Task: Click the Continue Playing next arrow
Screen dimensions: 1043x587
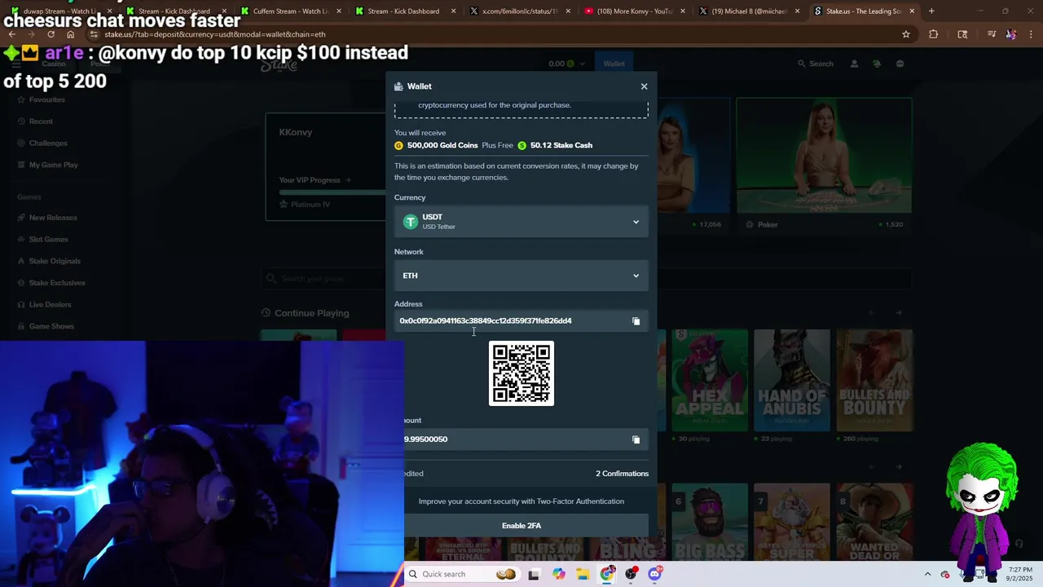Action: [x=899, y=313]
